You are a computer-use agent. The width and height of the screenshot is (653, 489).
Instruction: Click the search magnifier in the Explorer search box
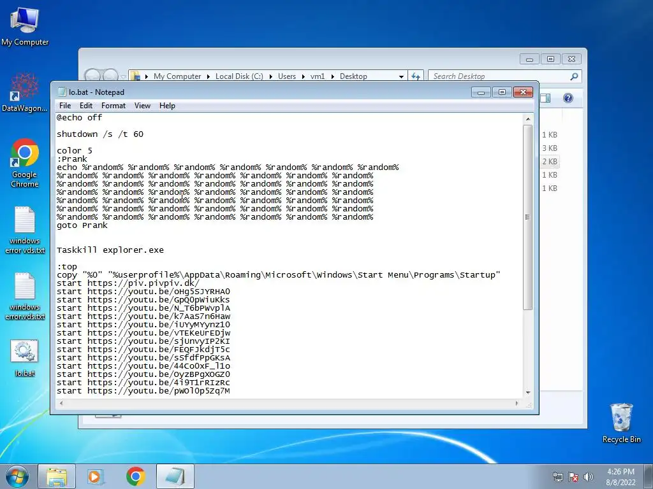pos(575,76)
